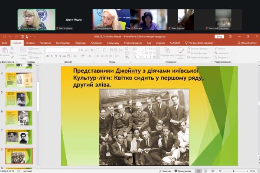
Task: Click the Slide Sorter view icon
Action: coord(205,171)
